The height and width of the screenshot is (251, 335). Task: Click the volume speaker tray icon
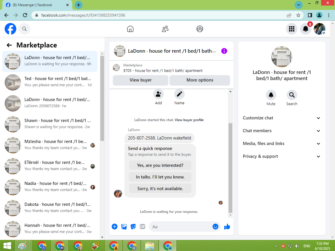coord(297,246)
